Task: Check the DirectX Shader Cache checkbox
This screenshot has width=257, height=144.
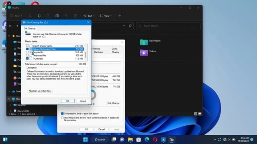Action: tap(27, 46)
